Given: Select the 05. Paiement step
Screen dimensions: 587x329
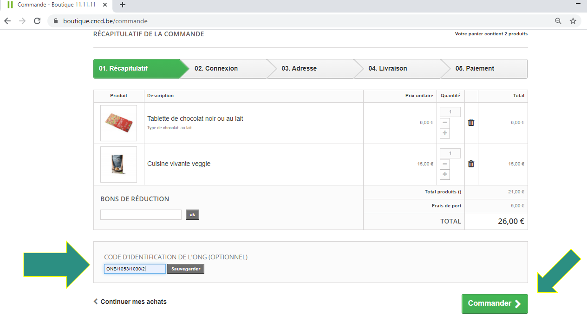Looking at the screenshot, I should 474,69.
